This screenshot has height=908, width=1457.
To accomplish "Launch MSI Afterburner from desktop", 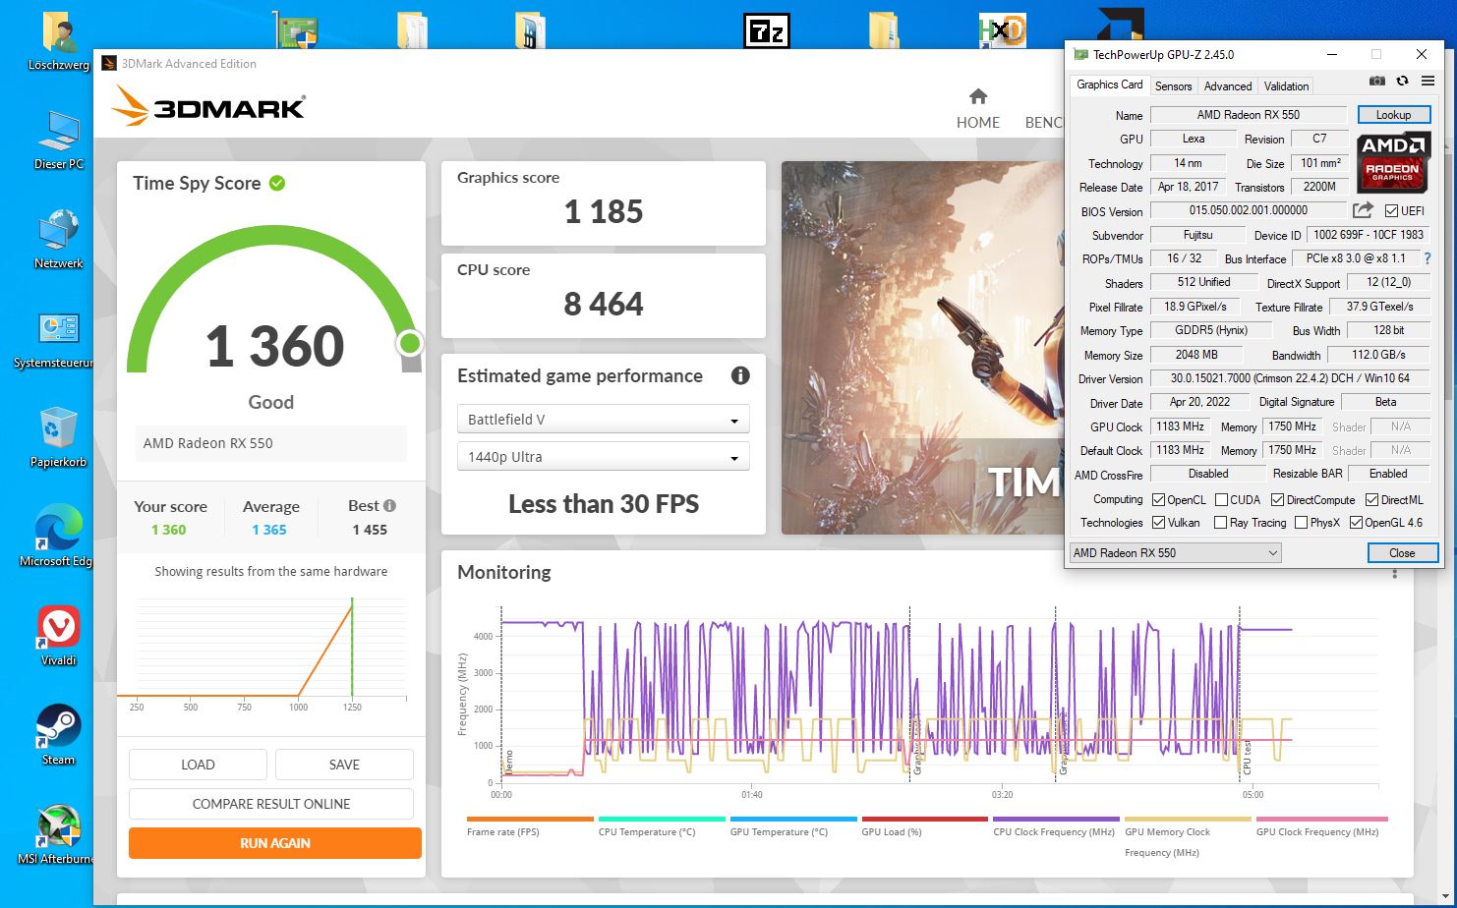I will pos(56,835).
